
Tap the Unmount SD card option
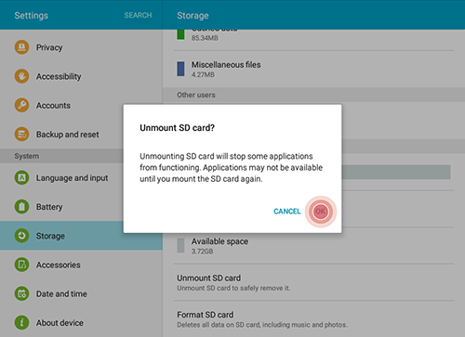[x=313, y=282]
